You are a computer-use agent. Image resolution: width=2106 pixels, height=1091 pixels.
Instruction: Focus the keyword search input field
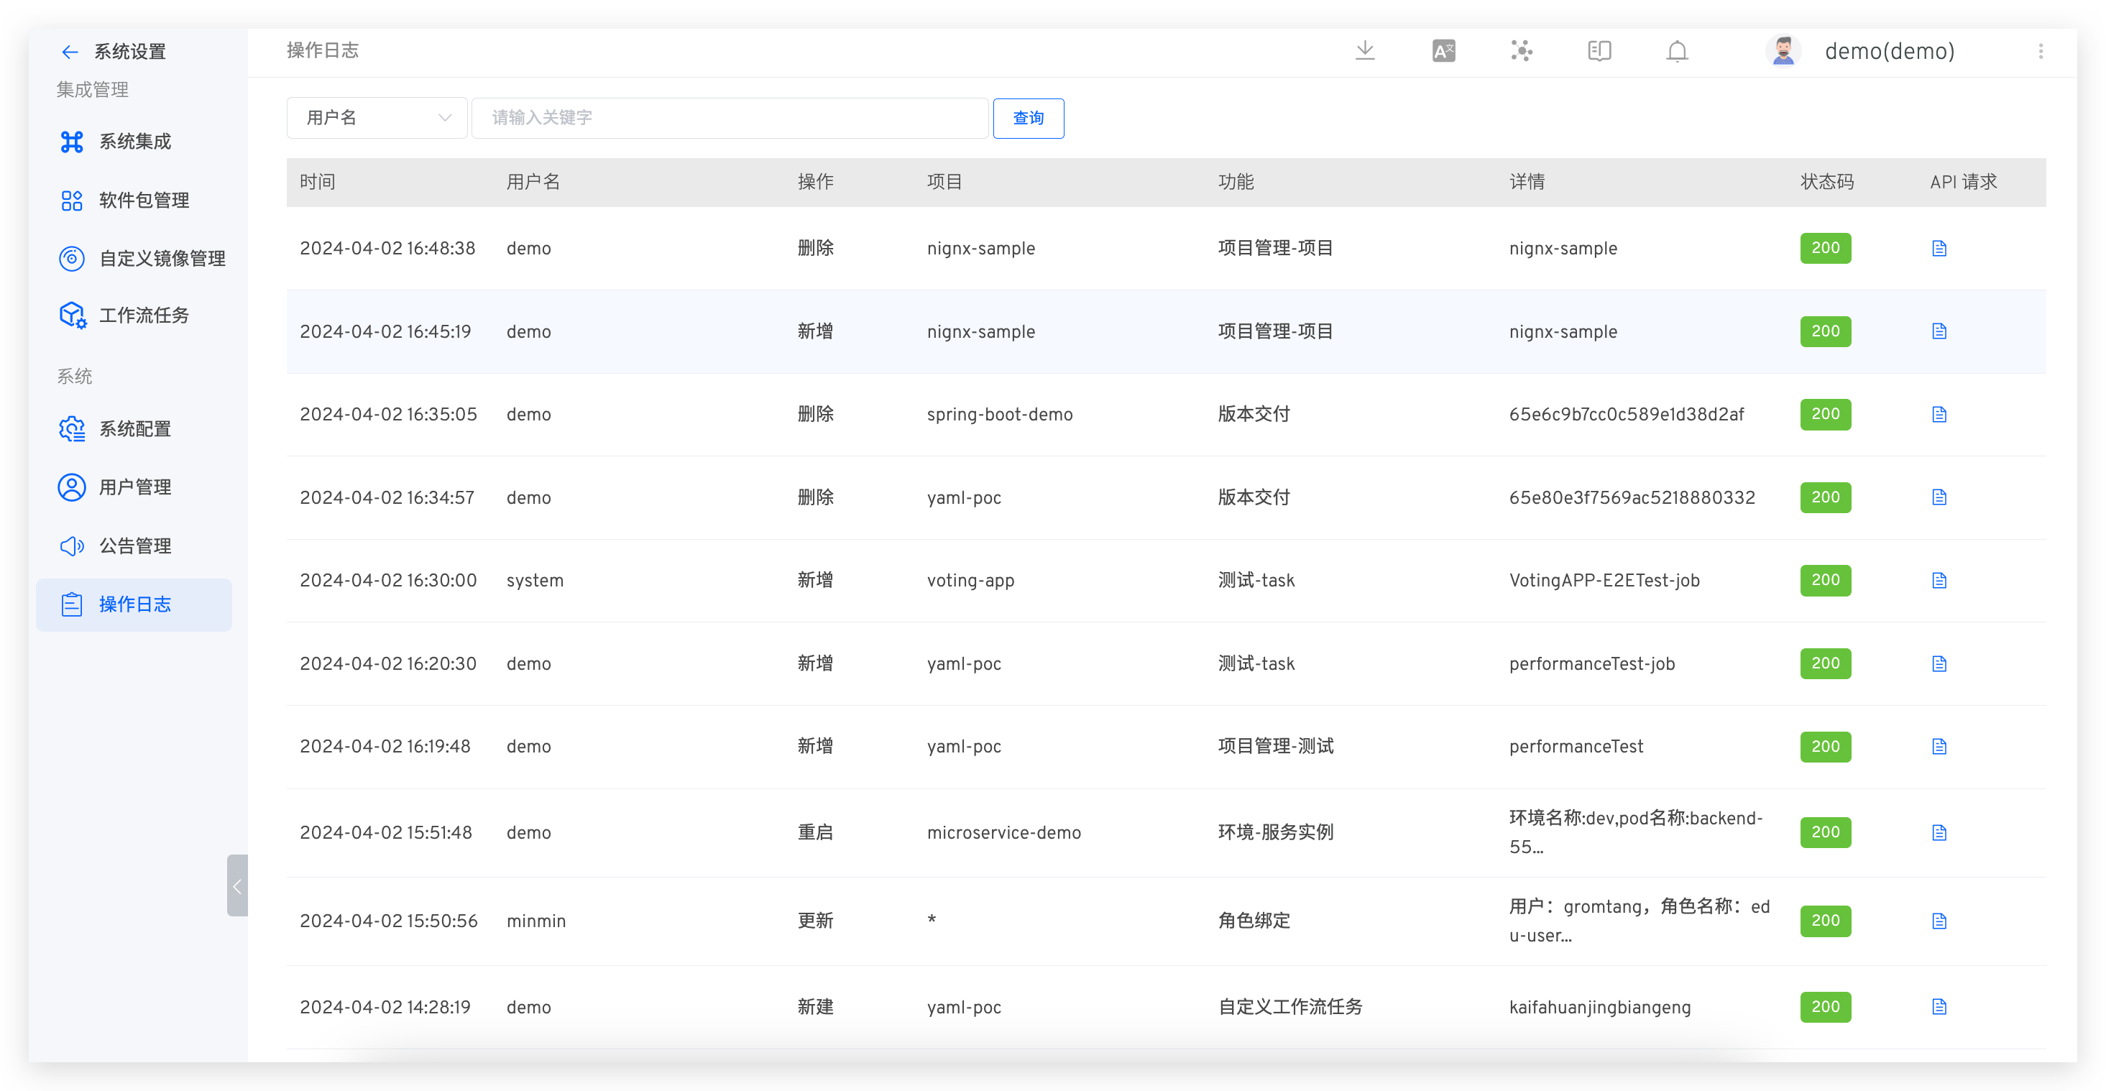pos(730,118)
